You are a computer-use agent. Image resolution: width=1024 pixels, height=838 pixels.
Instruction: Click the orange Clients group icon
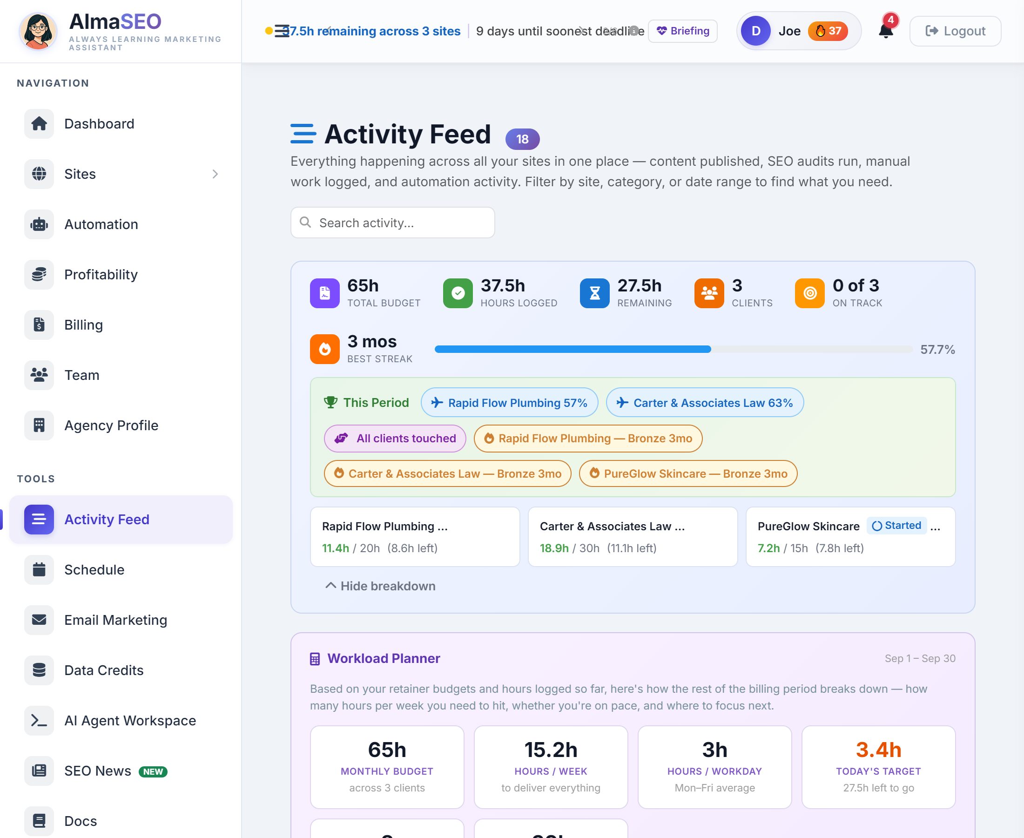coord(709,293)
